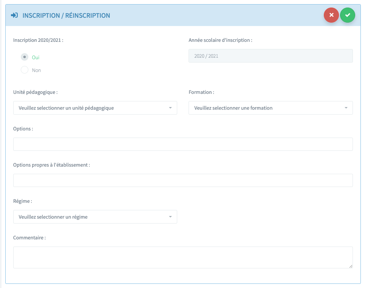Image resolution: width=365 pixels, height=288 pixels.
Task: Click the "INSCRIPTION / RÉINSCRIPTION" header title
Action: coord(66,15)
